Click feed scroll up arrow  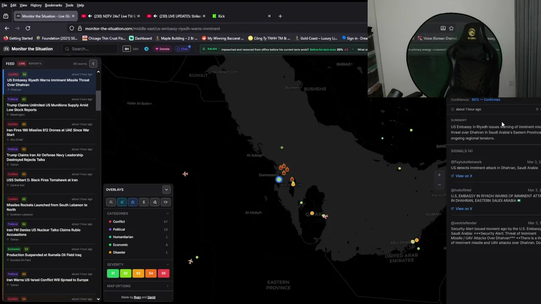(98, 72)
